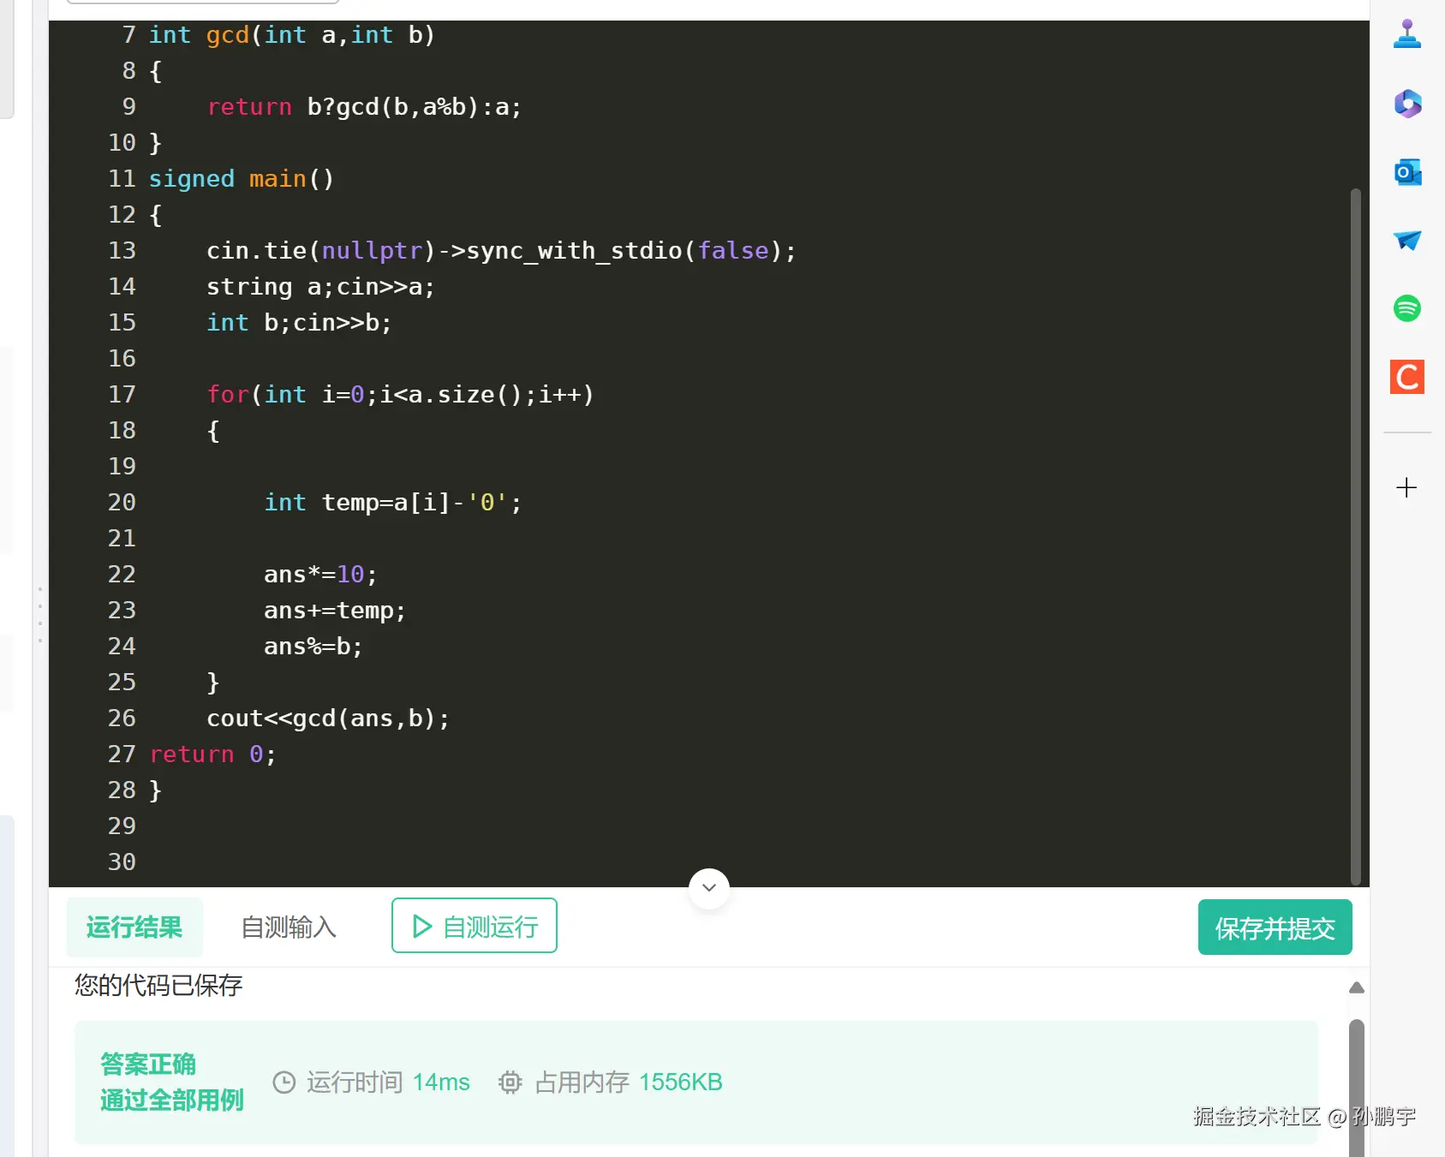This screenshot has height=1157, width=1445.
Task: Click the 'return 0;' line 27
Action: (x=212, y=754)
